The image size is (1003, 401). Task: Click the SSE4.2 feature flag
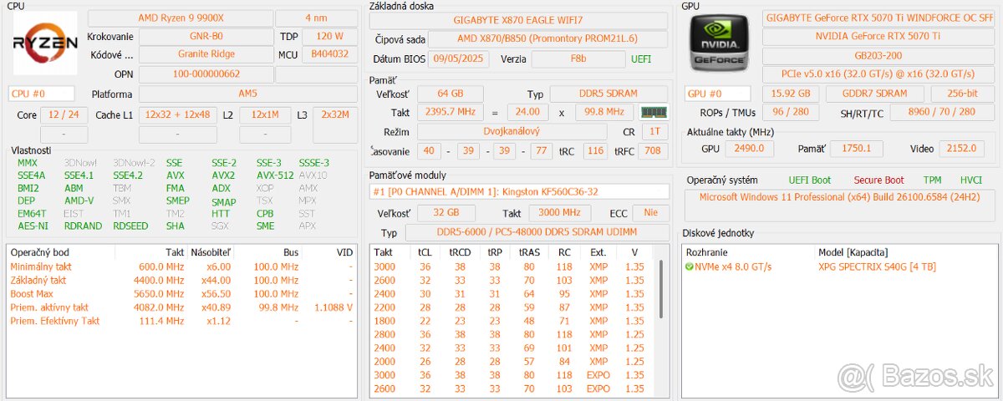pyautogui.click(x=128, y=175)
